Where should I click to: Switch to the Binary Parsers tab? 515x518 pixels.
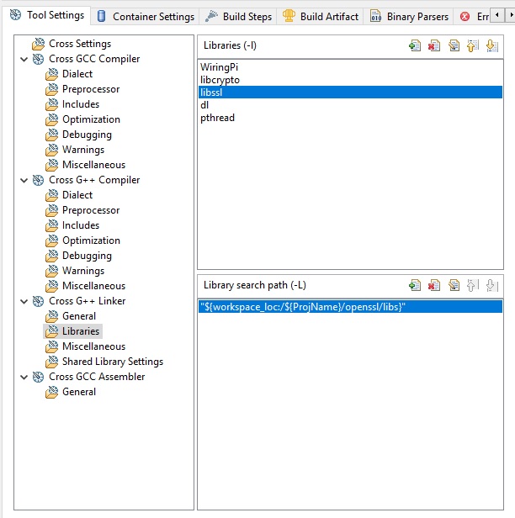point(409,16)
